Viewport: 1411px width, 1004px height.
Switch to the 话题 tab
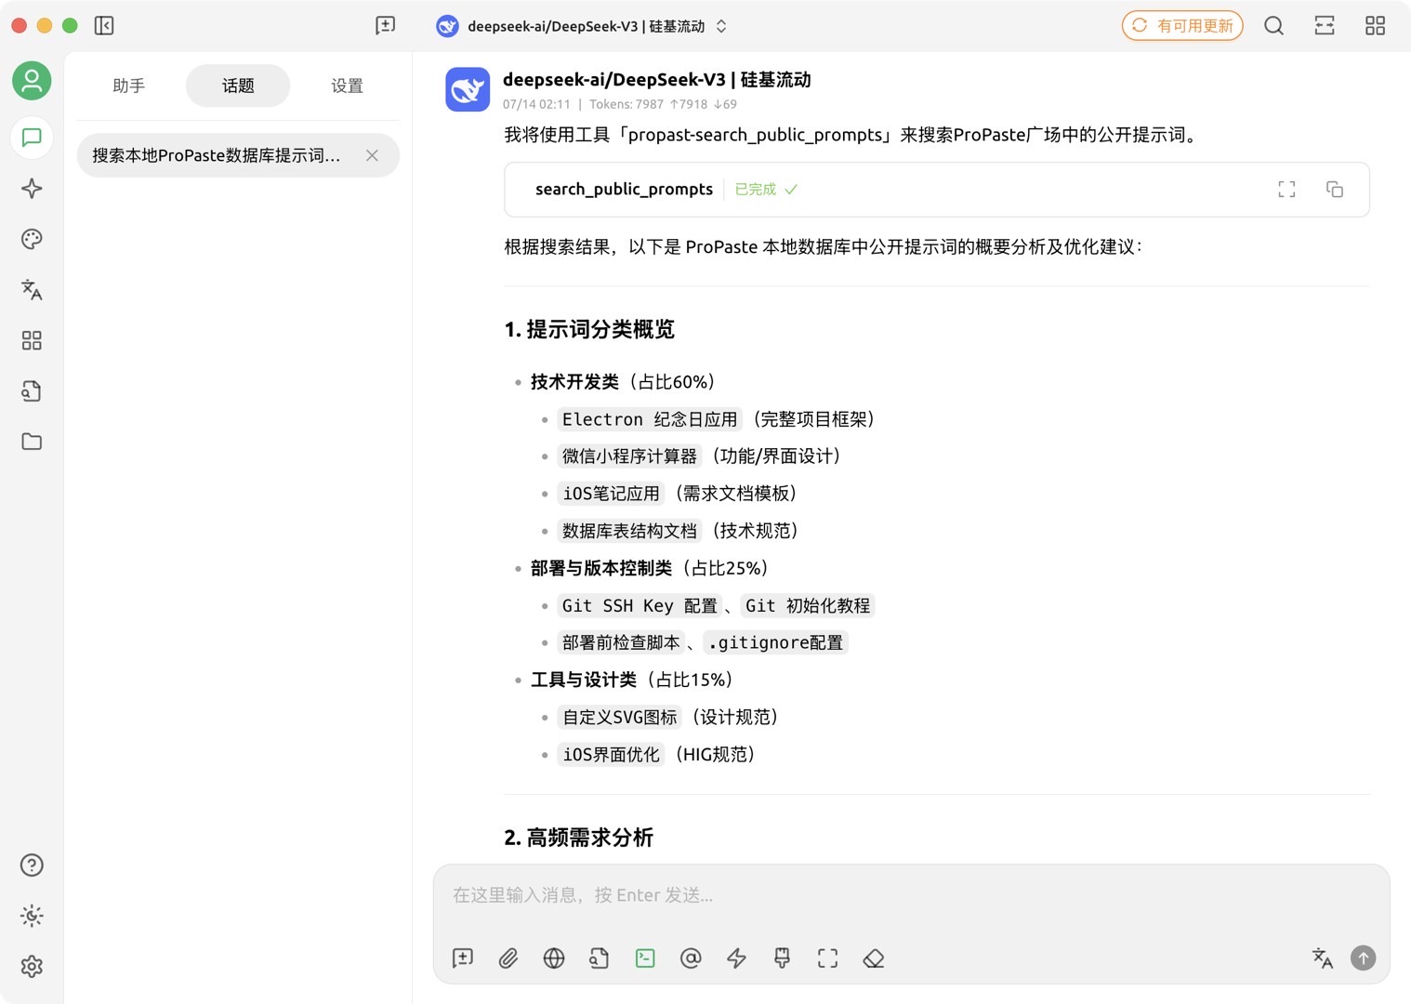pyautogui.click(x=238, y=86)
